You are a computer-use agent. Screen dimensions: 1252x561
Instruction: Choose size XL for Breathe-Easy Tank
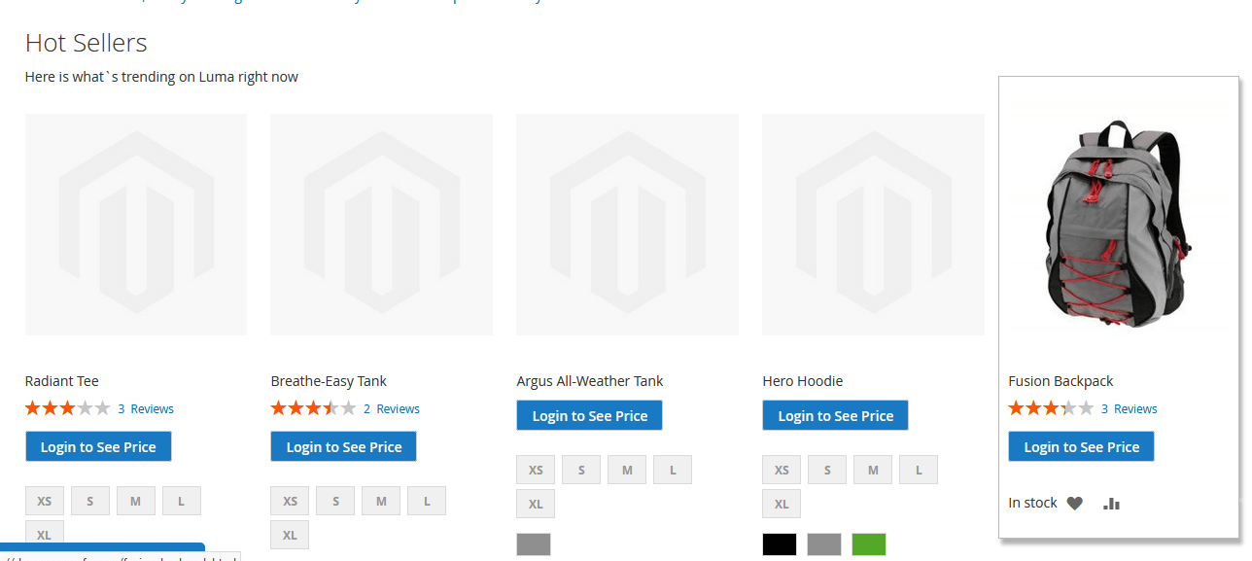coord(289,534)
